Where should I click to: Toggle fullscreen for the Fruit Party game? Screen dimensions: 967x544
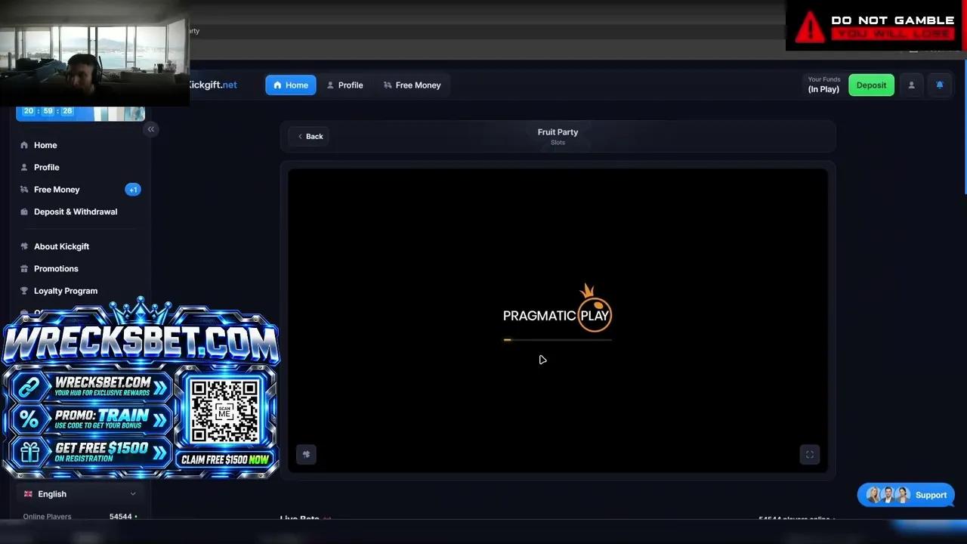tap(810, 454)
